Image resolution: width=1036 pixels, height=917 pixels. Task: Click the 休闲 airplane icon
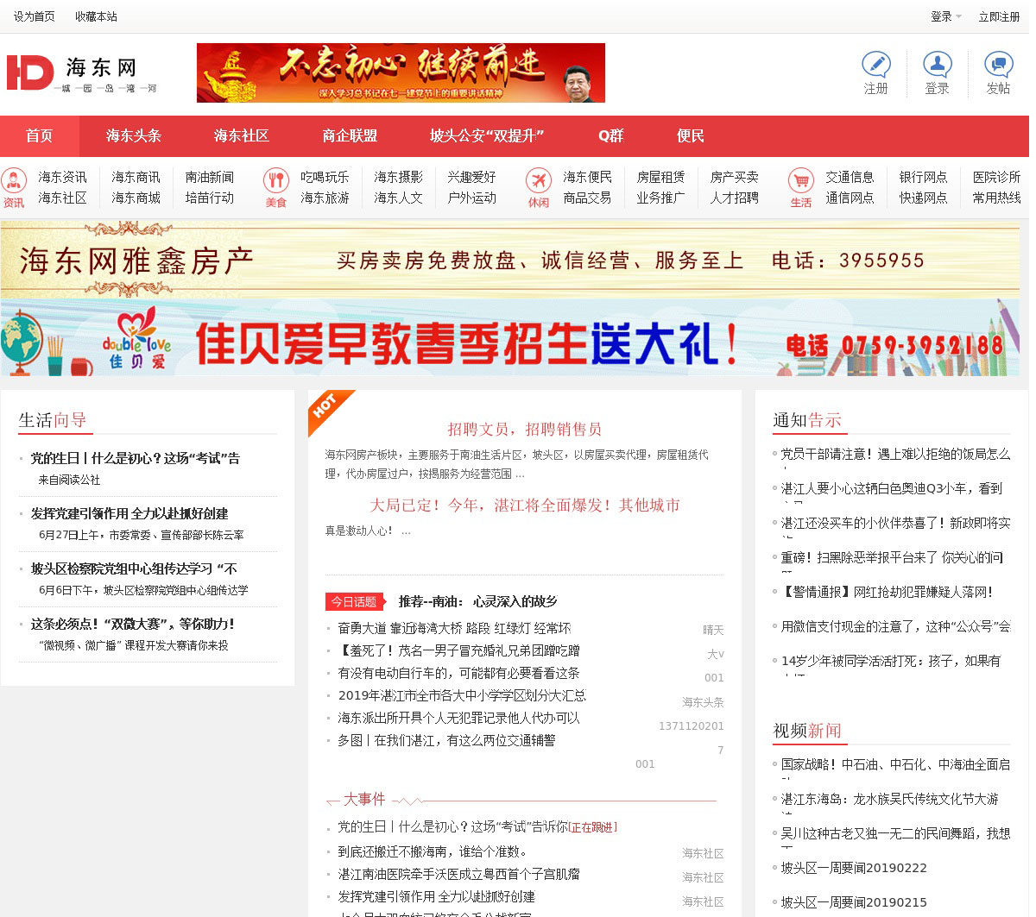pyautogui.click(x=538, y=181)
